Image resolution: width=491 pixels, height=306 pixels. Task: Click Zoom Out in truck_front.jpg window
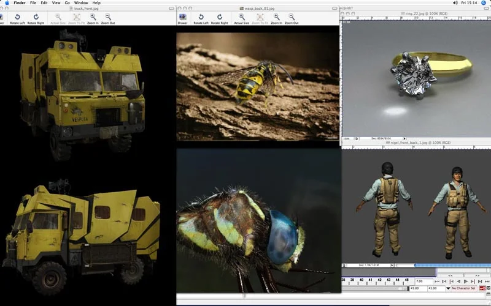(x=108, y=19)
